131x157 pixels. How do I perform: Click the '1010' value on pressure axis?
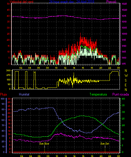click(124, 22)
